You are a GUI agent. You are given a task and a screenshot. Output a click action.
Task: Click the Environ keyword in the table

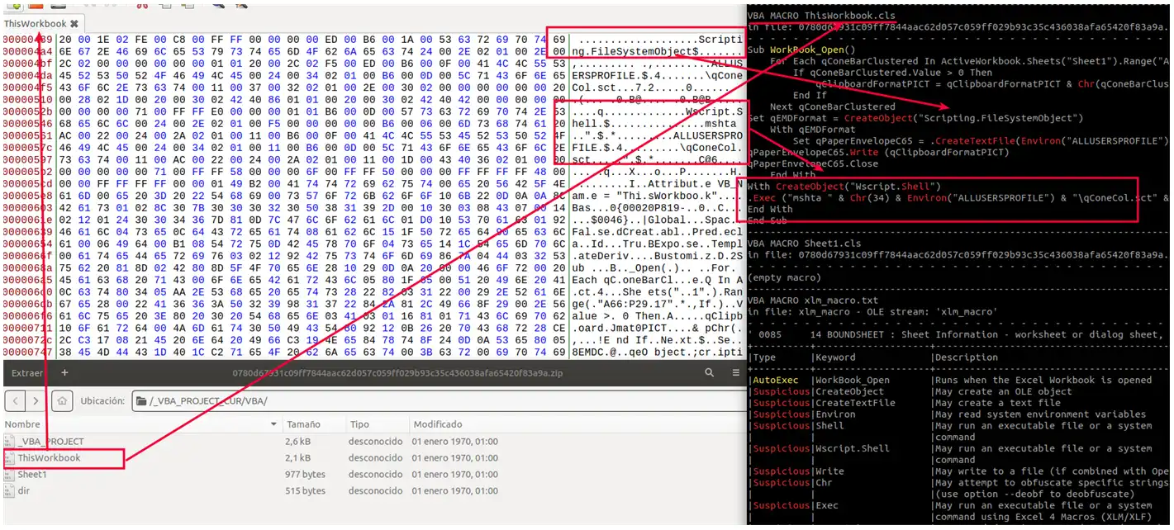click(835, 414)
